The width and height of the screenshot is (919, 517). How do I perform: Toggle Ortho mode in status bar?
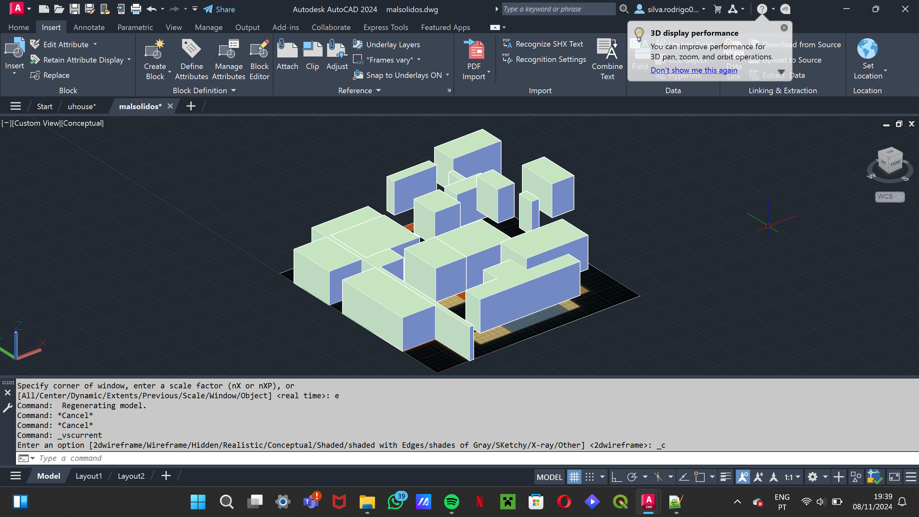click(616, 477)
